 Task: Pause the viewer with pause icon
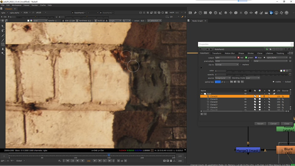pos(166,13)
